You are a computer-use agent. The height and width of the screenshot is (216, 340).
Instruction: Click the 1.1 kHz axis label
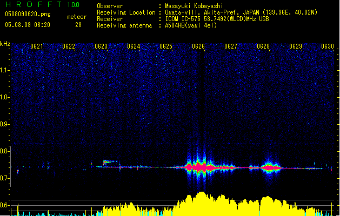5,70
